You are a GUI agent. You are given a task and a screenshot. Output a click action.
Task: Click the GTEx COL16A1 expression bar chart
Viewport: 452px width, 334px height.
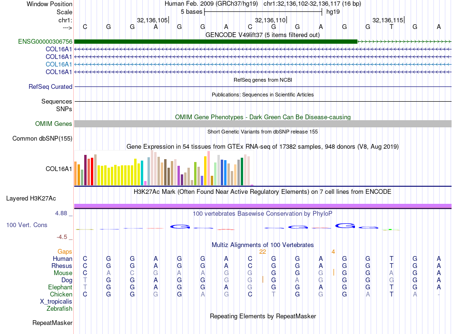tap(164, 168)
